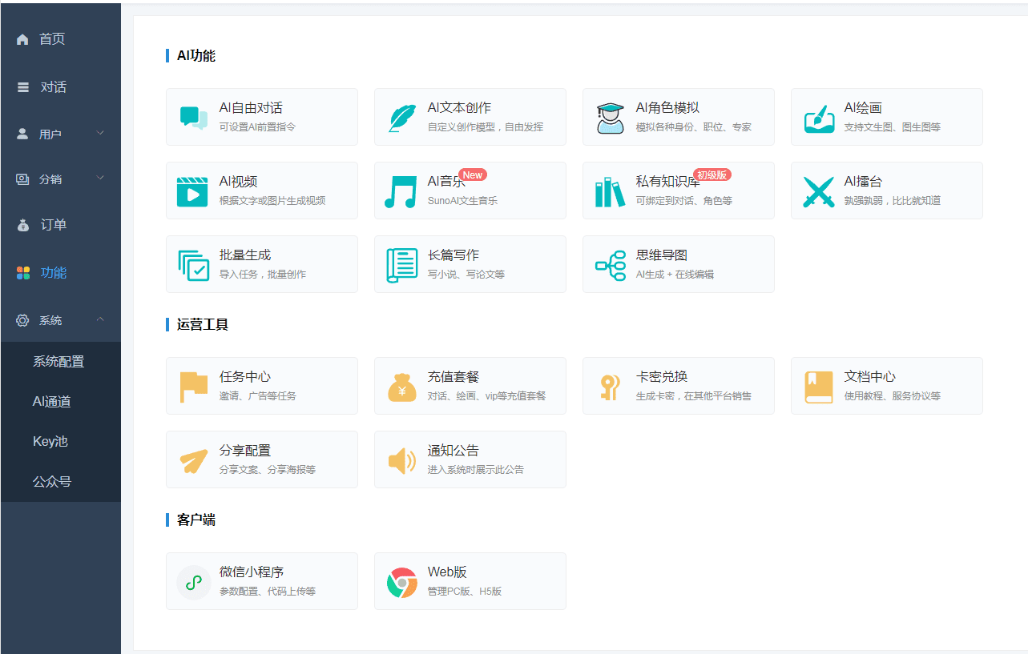Click the clapperboard icon for AI视频
The image size is (1028, 654).
pyautogui.click(x=192, y=192)
